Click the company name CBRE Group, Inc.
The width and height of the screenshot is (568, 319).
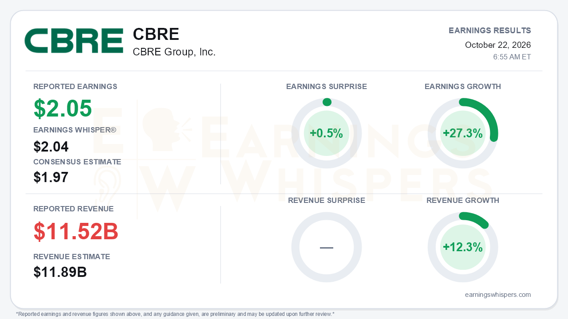tap(174, 52)
